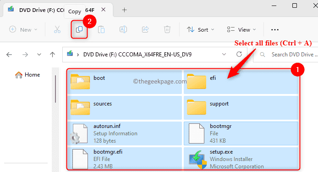
Task: Select the bootmgr file
Action: point(241,133)
